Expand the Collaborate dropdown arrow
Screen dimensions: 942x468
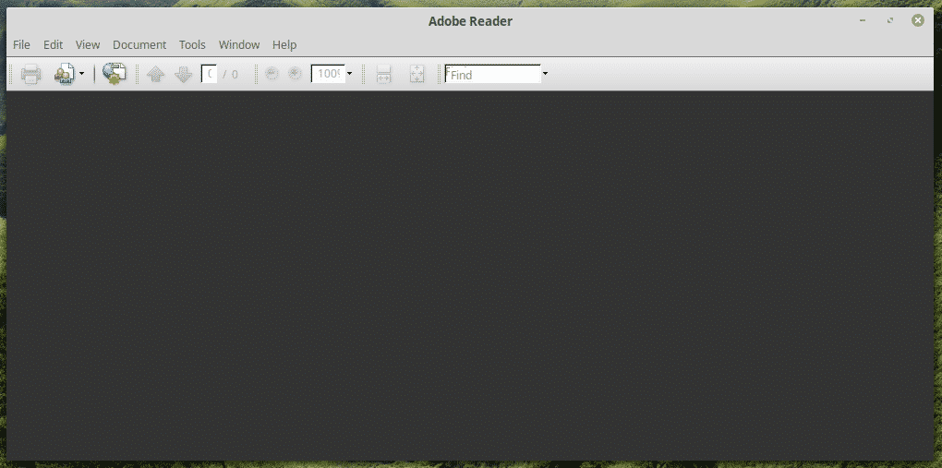81,75
